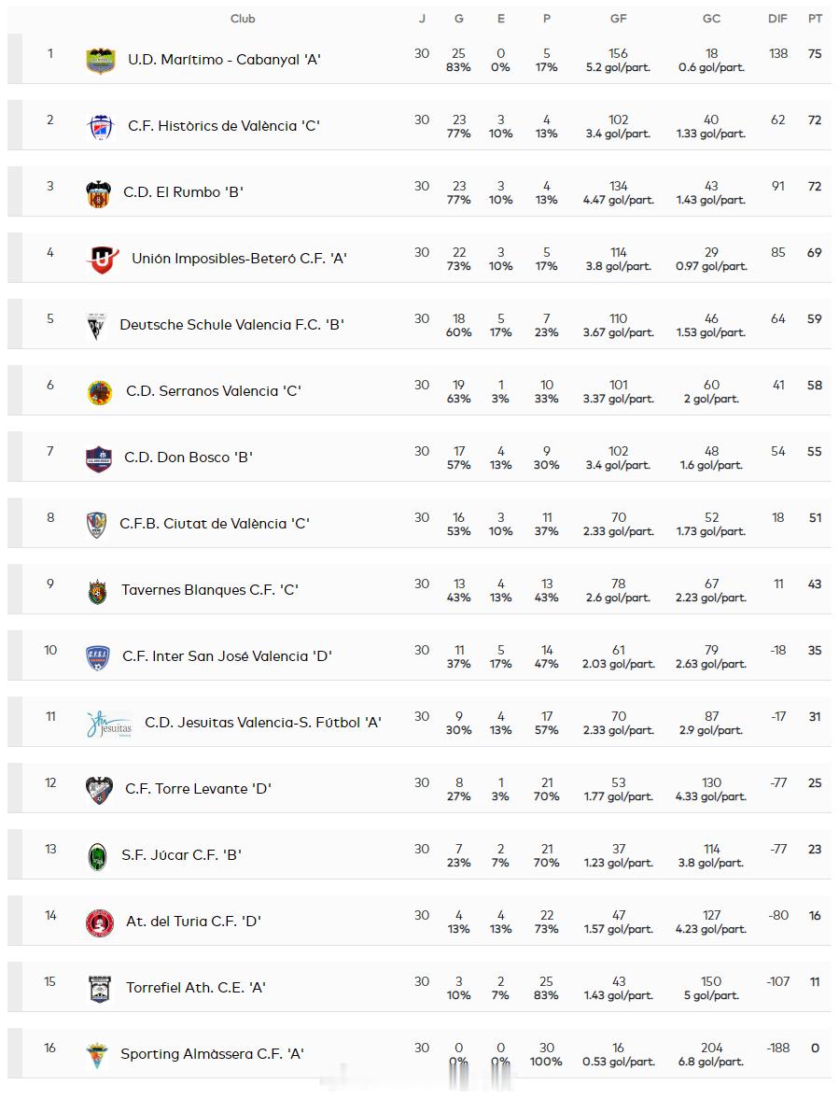Click C.F. Històrics de València 'C' badge
Viewport: 839px width, 1098px height.
click(100, 127)
